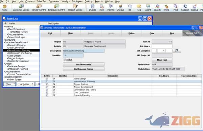
Task: Toggle Active checkbox for Capacity Planning row
Action: (47, 95)
